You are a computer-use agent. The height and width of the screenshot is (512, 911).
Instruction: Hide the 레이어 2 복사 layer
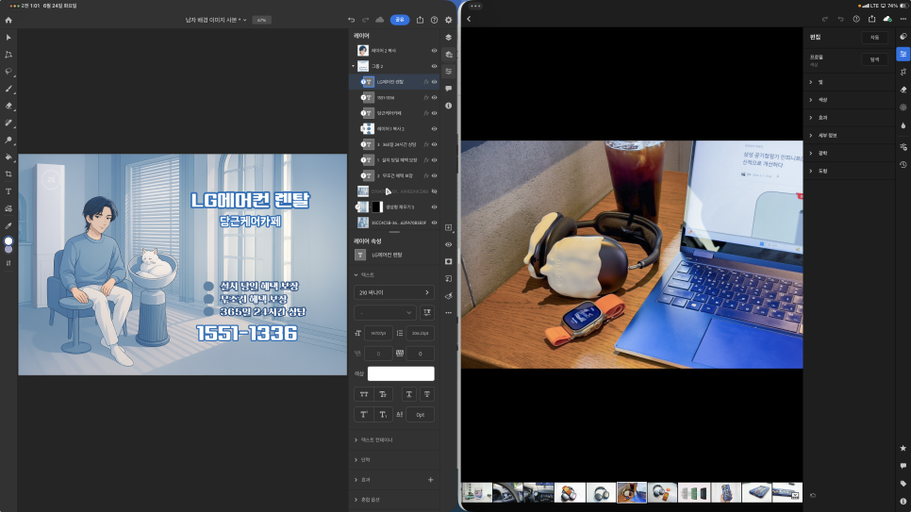(434, 51)
